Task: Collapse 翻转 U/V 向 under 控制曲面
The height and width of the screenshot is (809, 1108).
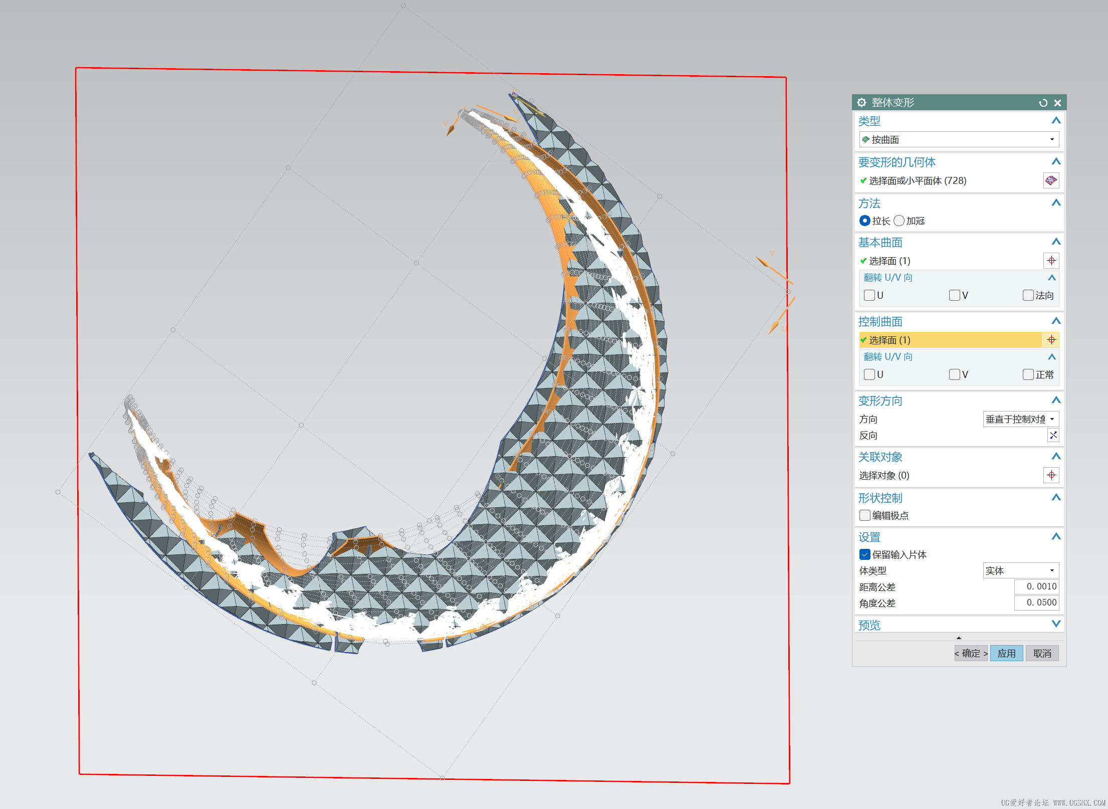Action: (1052, 357)
